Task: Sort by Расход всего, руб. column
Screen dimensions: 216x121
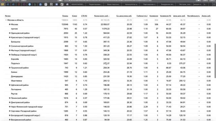Action: 102,16
